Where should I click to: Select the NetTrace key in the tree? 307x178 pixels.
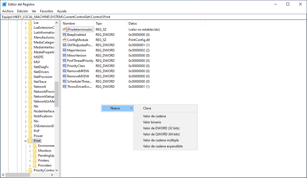coord(41,81)
